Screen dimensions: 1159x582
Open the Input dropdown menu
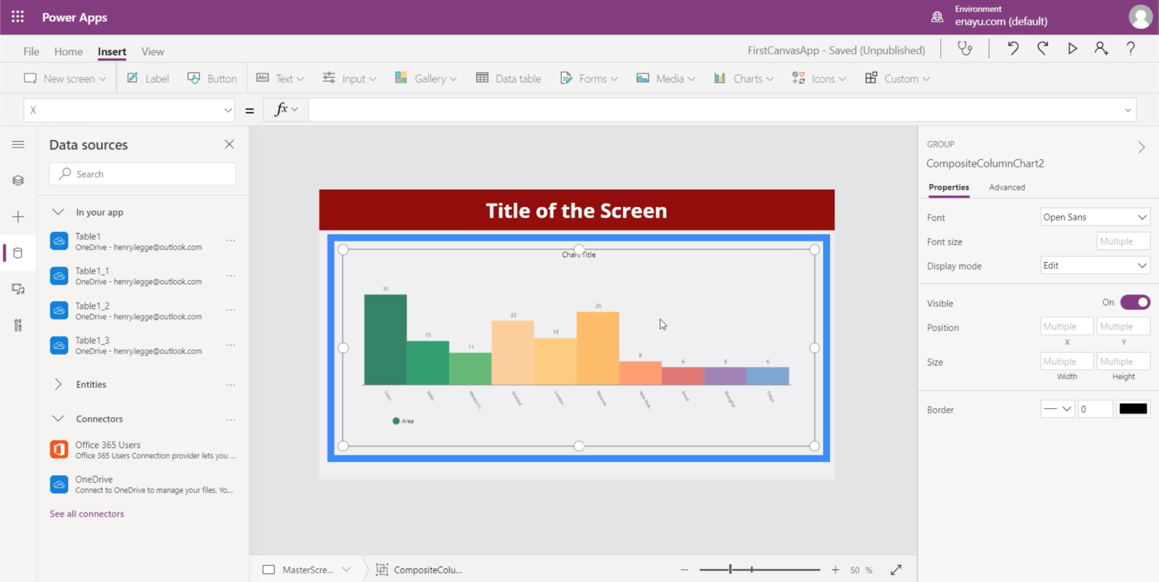pyautogui.click(x=350, y=79)
